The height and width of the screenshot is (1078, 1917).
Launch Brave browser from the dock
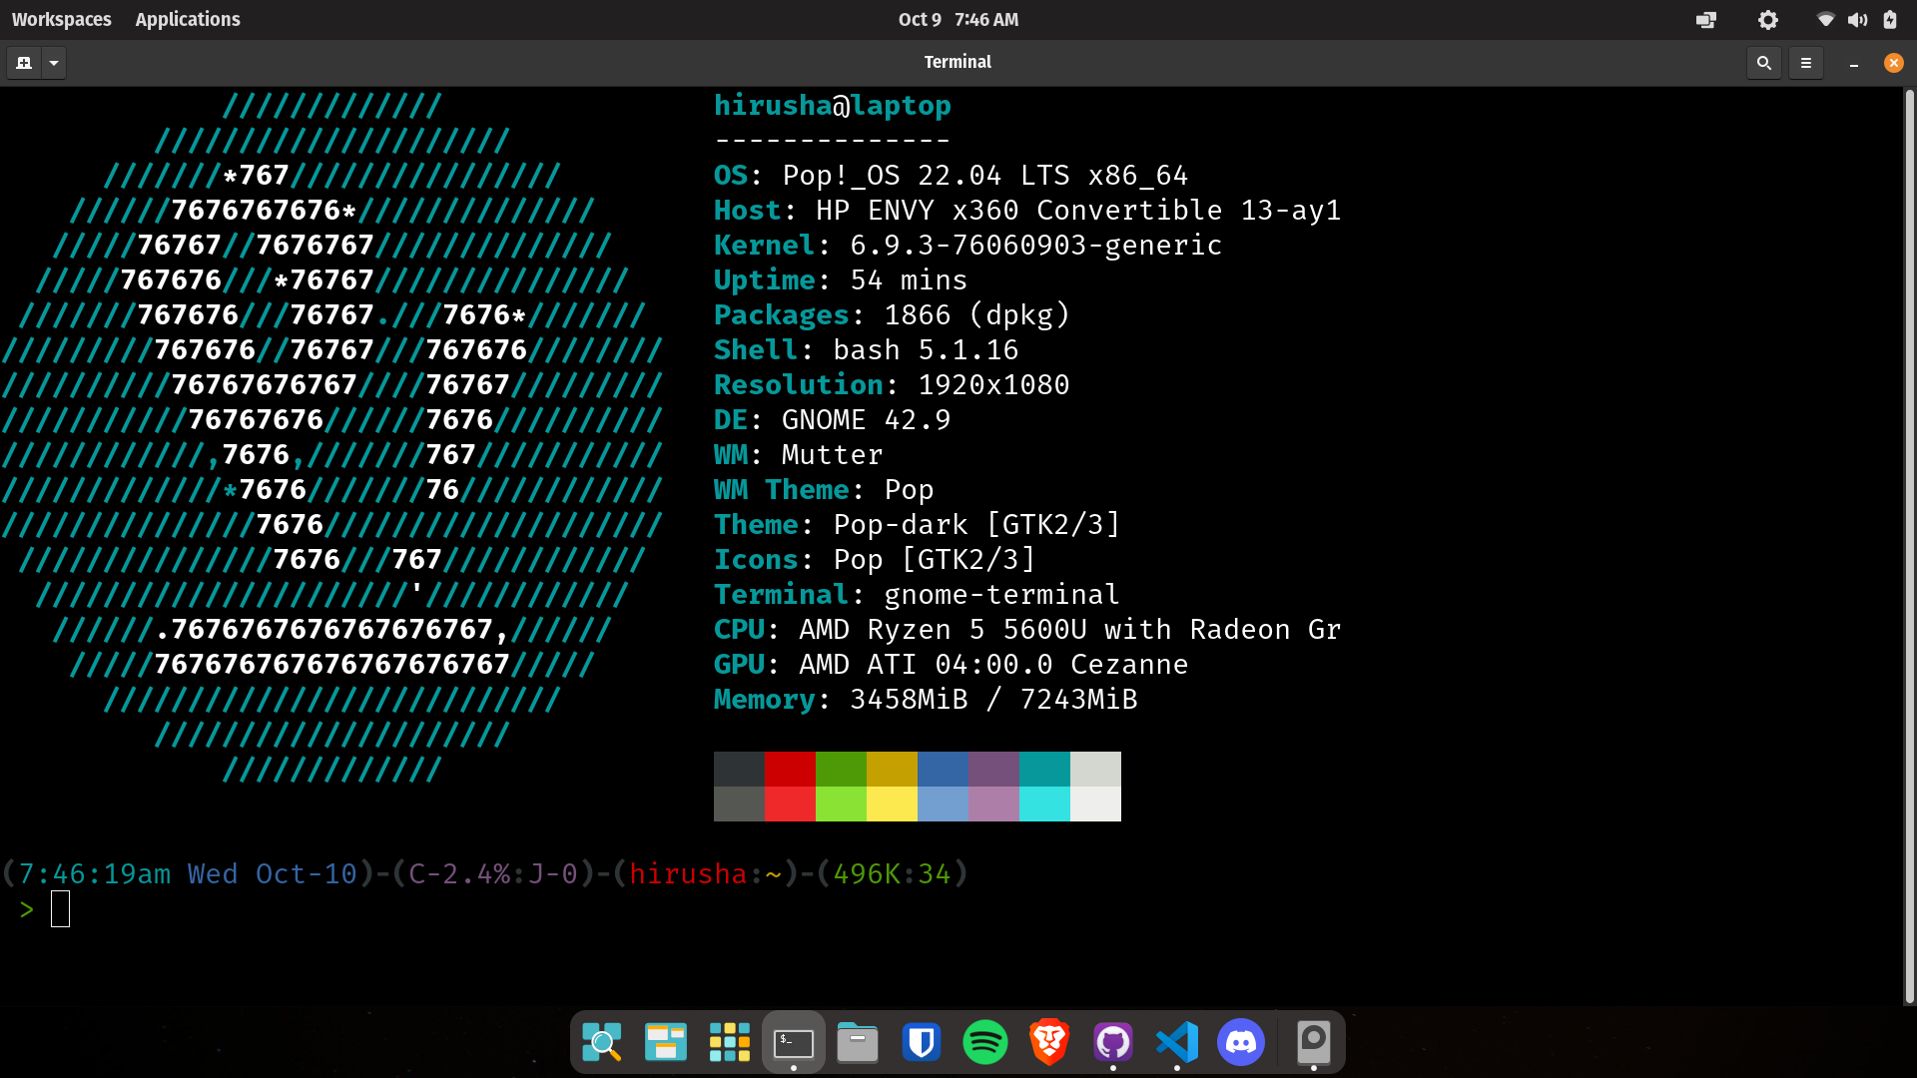click(x=1049, y=1043)
